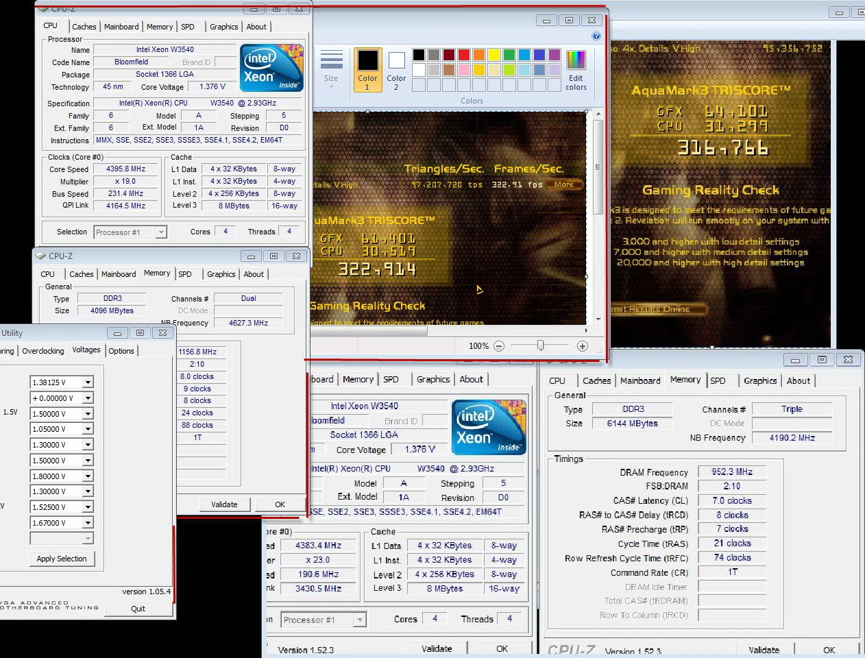Open the 1.05000 V voltage dropdown
Viewport: 865px width, 658px height.
click(88, 429)
